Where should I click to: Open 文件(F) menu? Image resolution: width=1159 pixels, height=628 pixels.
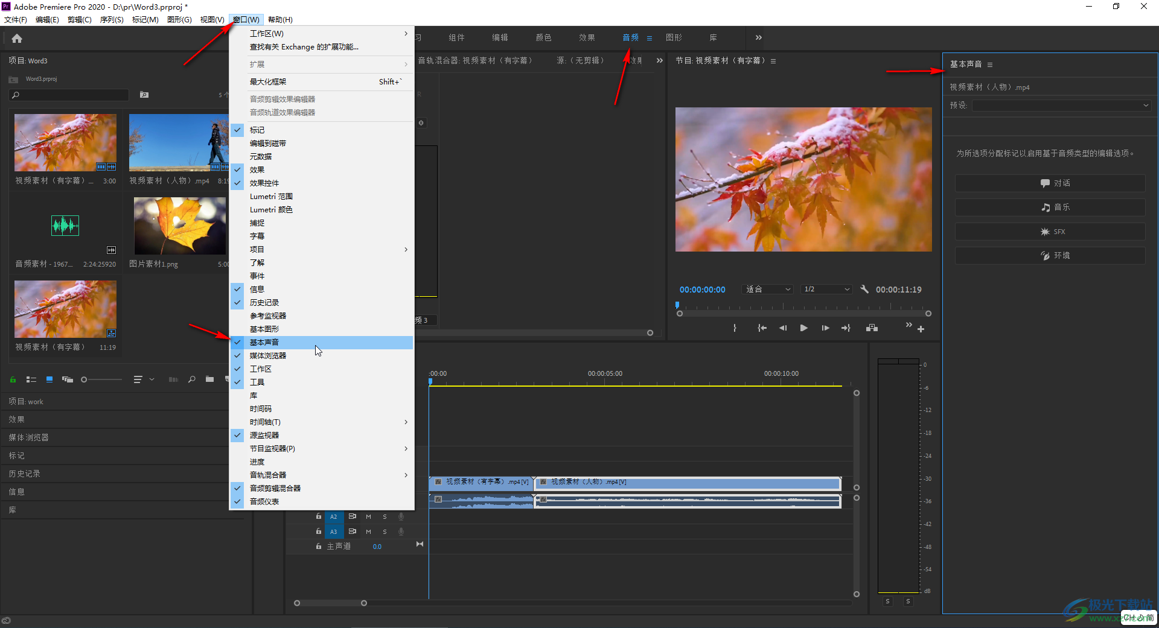(16, 20)
